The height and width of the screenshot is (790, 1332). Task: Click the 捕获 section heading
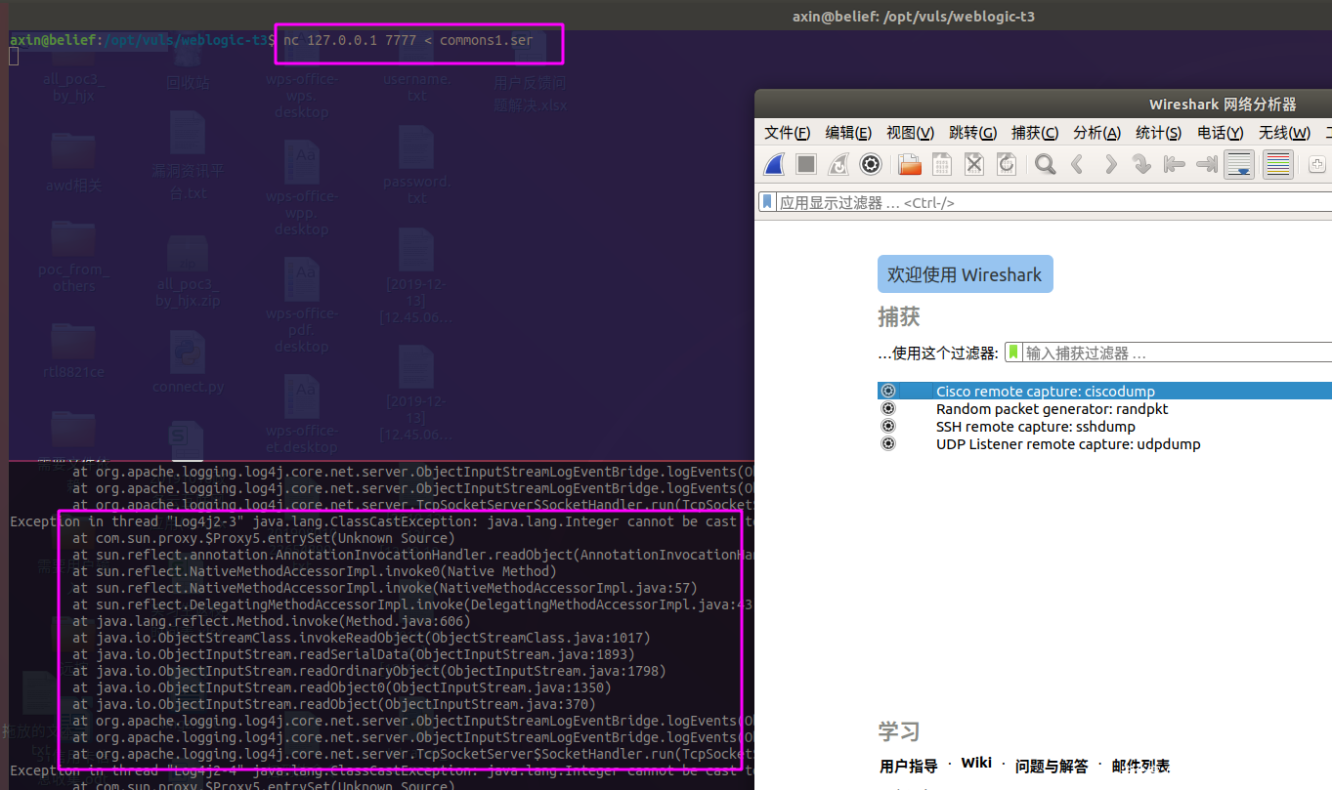[899, 317]
